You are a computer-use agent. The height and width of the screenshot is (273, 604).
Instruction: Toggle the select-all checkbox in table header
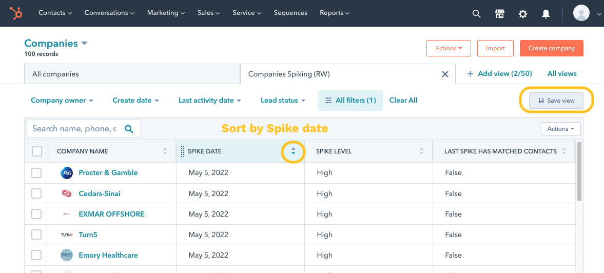tap(36, 151)
